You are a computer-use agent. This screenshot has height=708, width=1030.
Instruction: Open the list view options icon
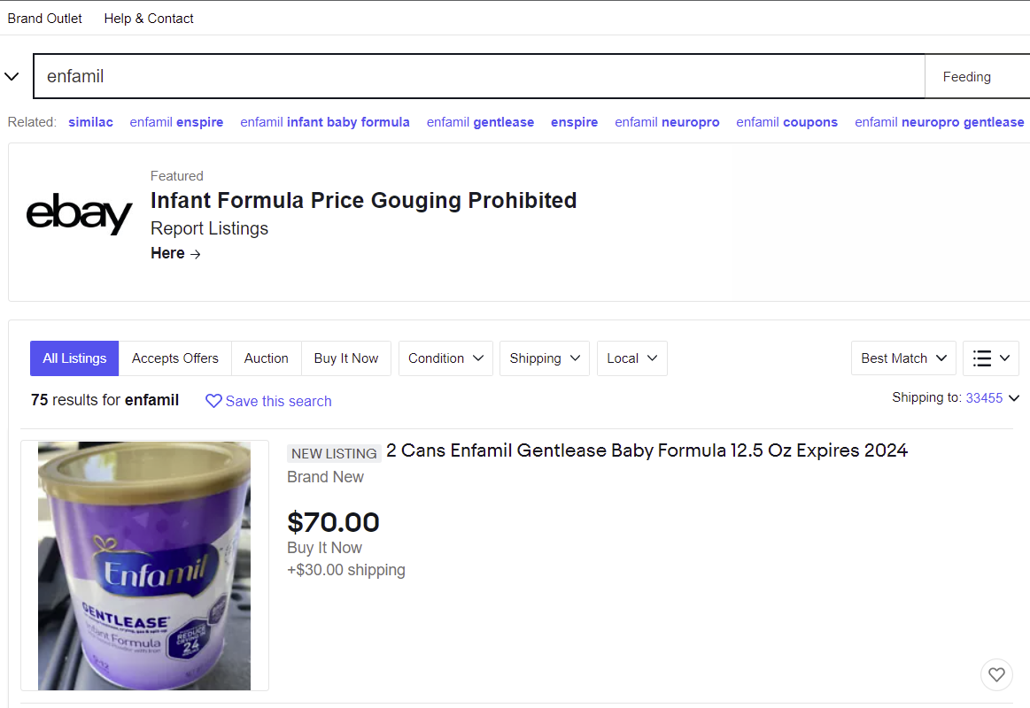coord(990,358)
